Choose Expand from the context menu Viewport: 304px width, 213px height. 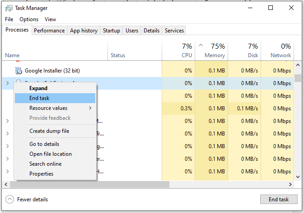38,88
